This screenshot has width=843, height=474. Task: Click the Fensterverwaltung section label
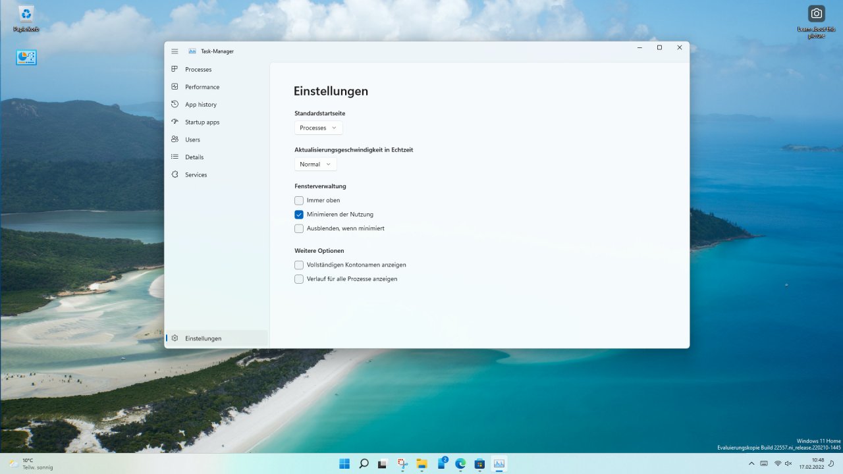320,186
